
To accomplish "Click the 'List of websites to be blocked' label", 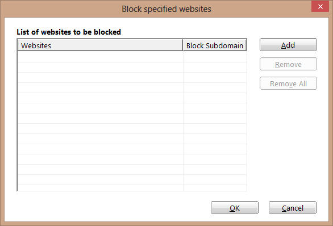I will coord(69,32).
